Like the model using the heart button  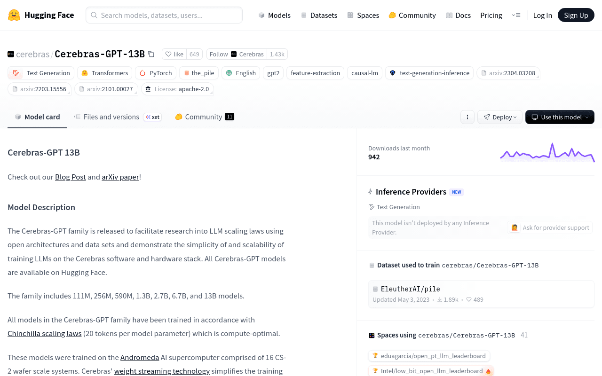point(174,54)
